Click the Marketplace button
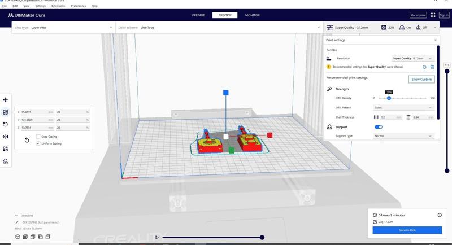This screenshot has width=452, height=245. pos(418,15)
